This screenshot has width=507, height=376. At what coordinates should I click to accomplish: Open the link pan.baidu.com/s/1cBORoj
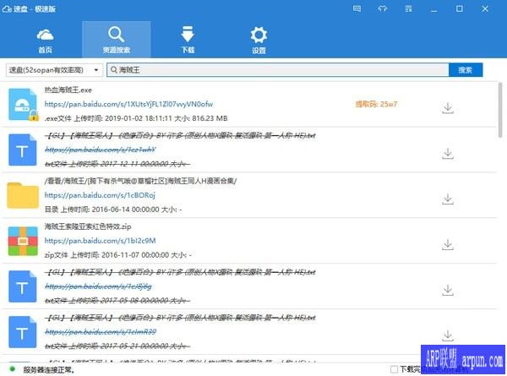(100, 195)
